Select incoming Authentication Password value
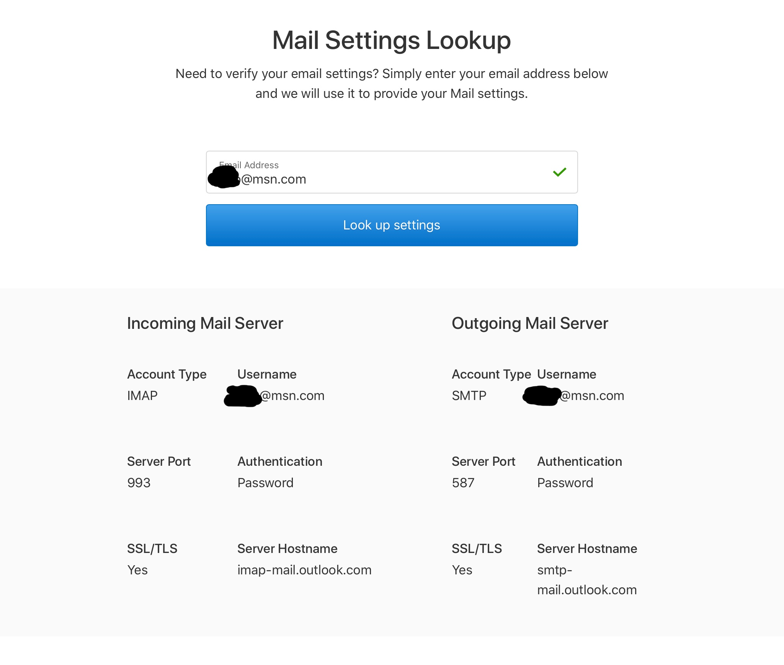Image resolution: width=784 pixels, height=665 pixels. pyautogui.click(x=265, y=483)
